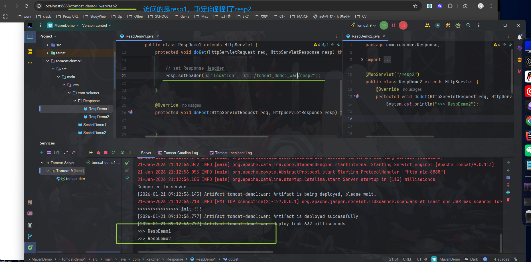Start a debug session from the top toolbar

(393, 25)
